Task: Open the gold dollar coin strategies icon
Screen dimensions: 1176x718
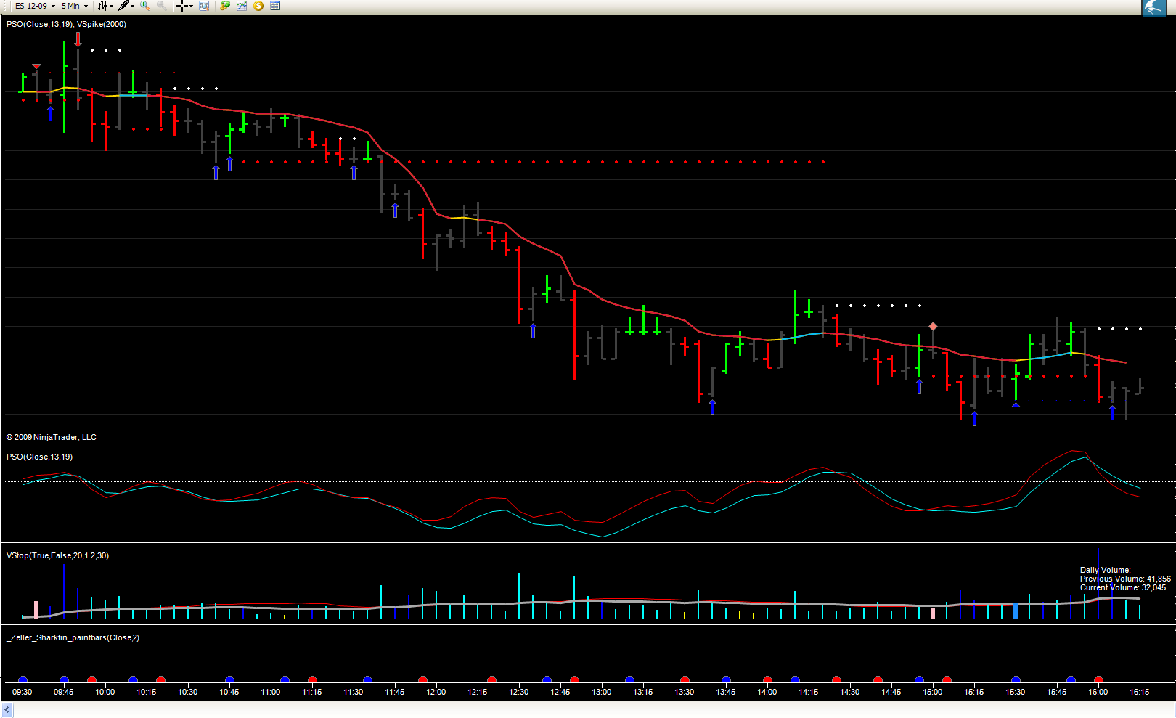Action: point(258,6)
